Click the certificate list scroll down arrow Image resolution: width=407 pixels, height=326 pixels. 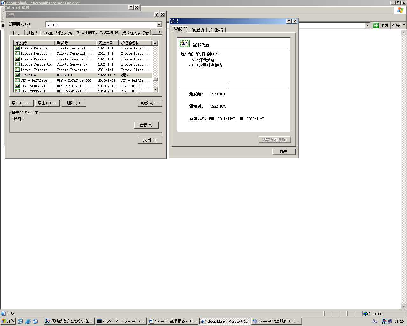(x=155, y=90)
